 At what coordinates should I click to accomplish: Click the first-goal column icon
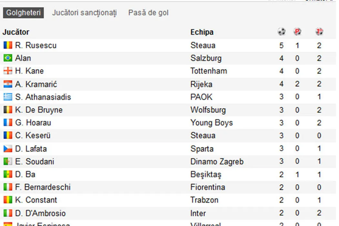(x=319, y=32)
